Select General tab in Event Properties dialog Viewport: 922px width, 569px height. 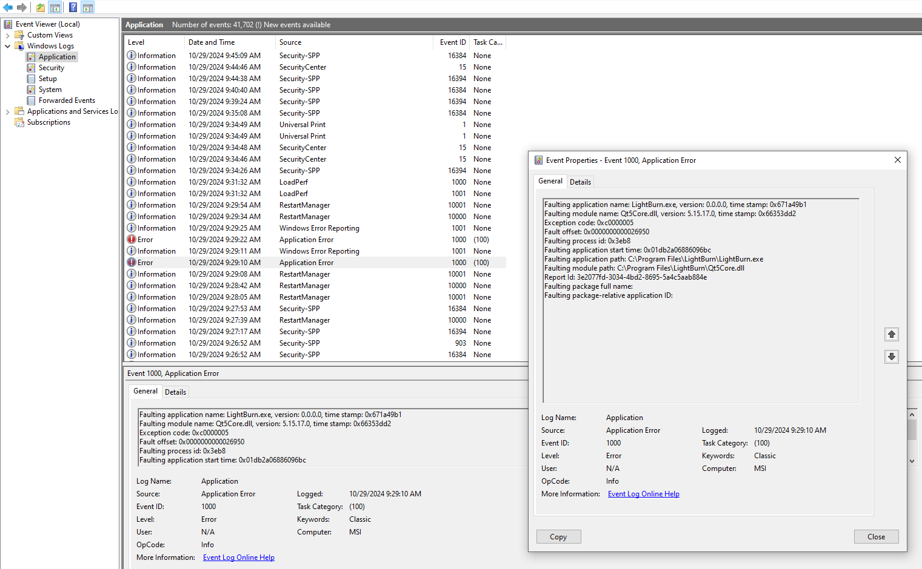[550, 181]
